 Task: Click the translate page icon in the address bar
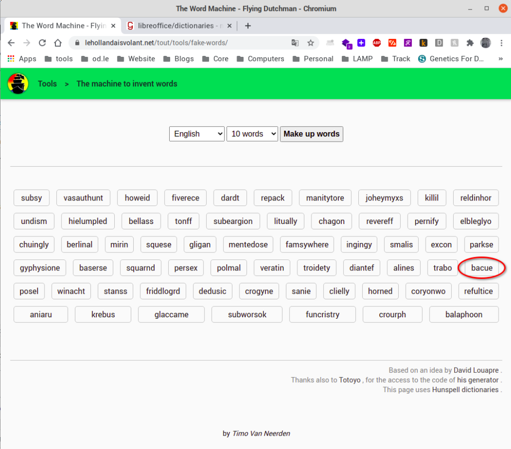coord(295,43)
